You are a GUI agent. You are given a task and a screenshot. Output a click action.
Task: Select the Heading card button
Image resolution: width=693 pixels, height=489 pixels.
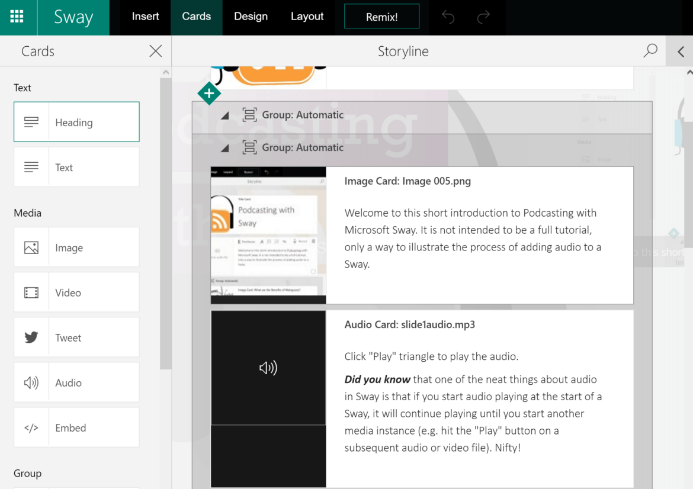[x=76, y=122]
